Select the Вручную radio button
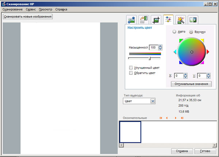Viewport: 219px width, 157px height. (191, 32)
